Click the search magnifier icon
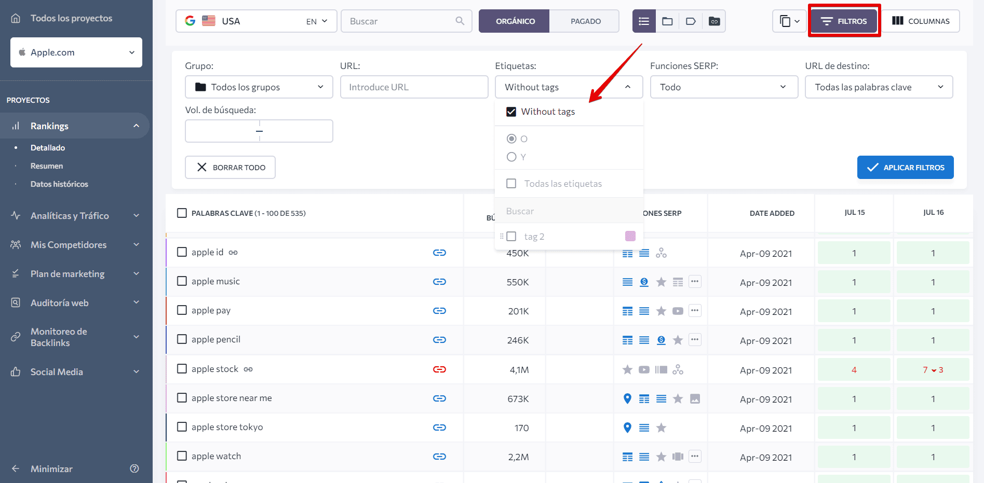This screenshot has width=984, height=483. pos(460,21)
